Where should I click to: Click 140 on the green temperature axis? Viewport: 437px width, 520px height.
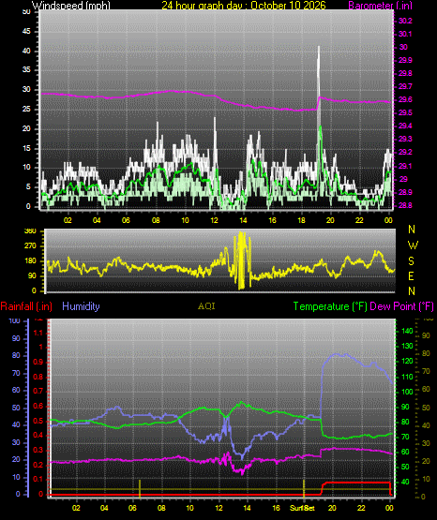click(407, 331)
